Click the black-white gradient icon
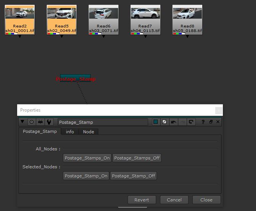 [x=165, y=122]
